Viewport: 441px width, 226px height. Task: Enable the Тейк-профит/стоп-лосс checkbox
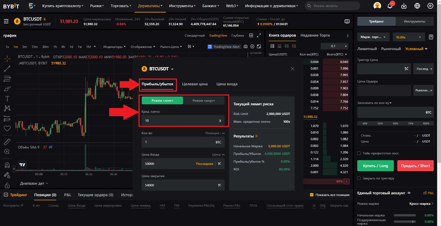pyautogui.click(x=359, y=153)
